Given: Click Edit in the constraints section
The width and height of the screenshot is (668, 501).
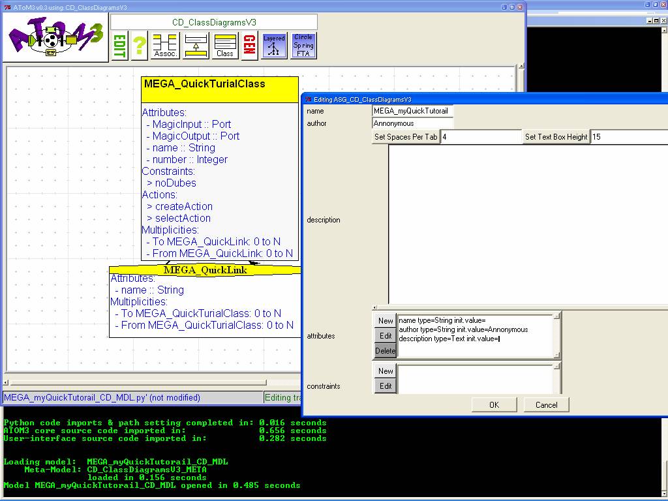Looking at the screenshot, I should [386, 386].
